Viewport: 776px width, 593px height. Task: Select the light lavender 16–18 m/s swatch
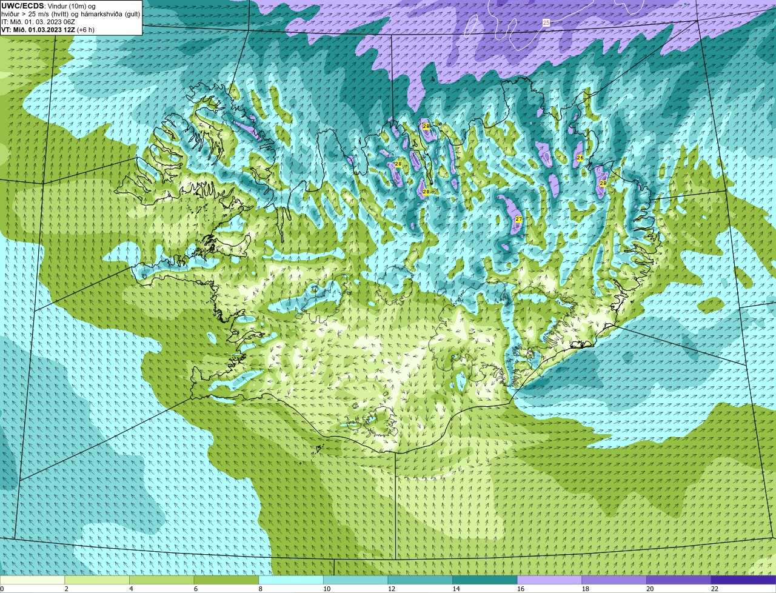coord(549,580)
